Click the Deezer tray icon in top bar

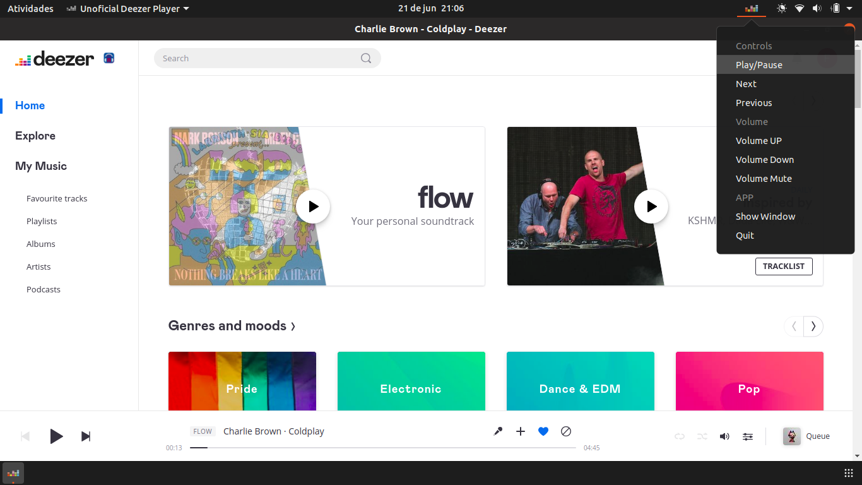752,9
